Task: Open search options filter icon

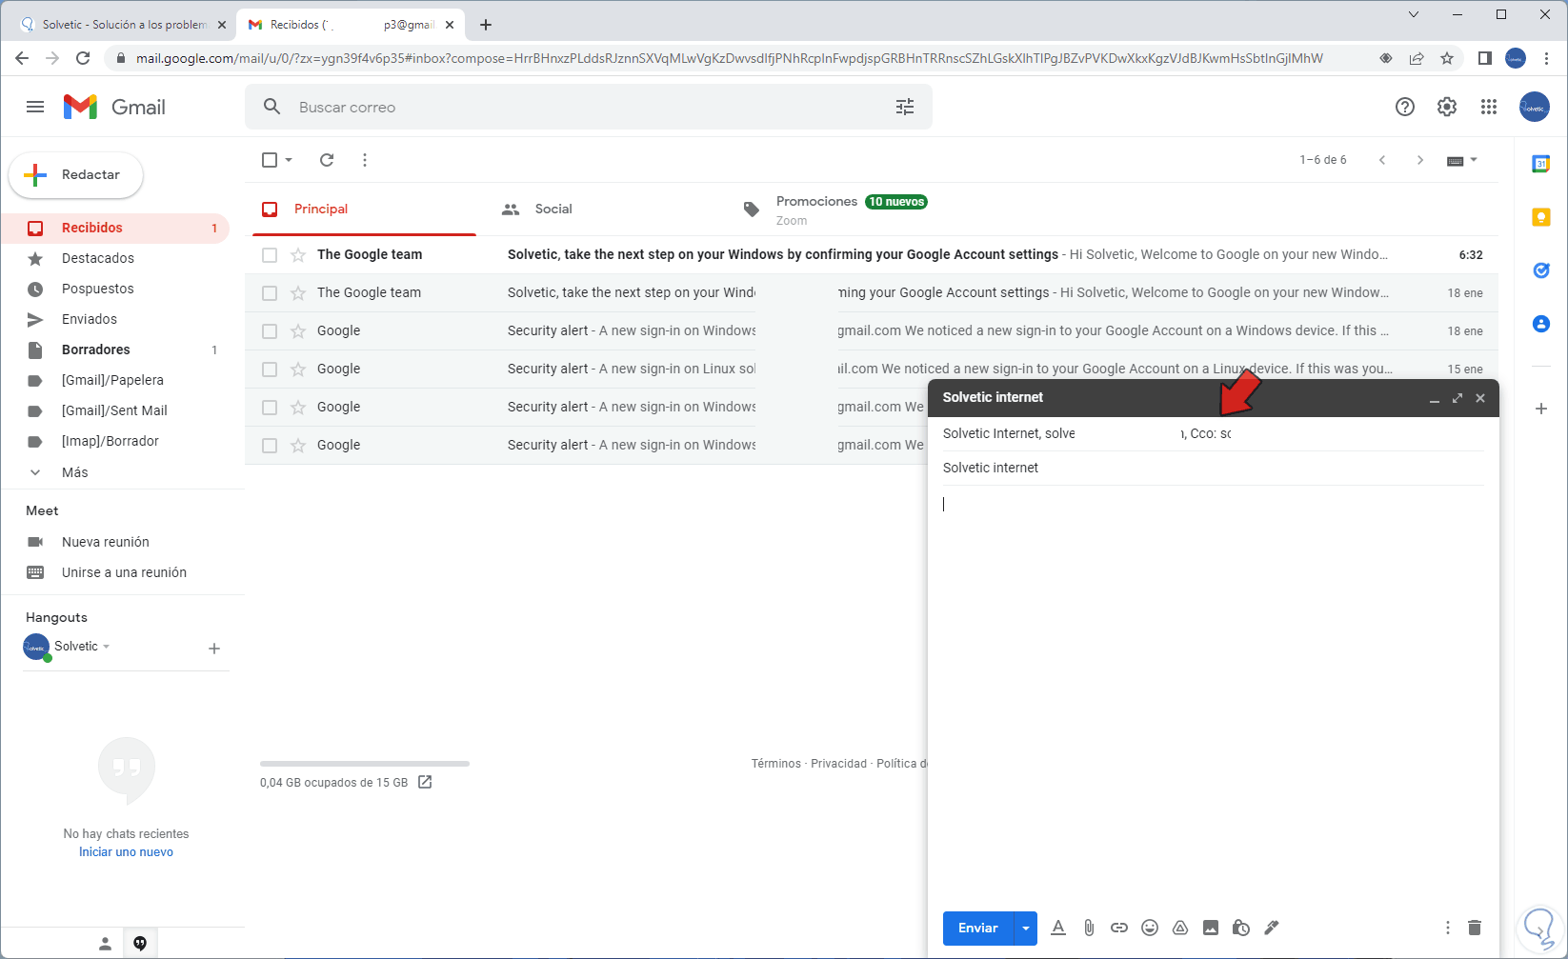Action: pos(905,107)
